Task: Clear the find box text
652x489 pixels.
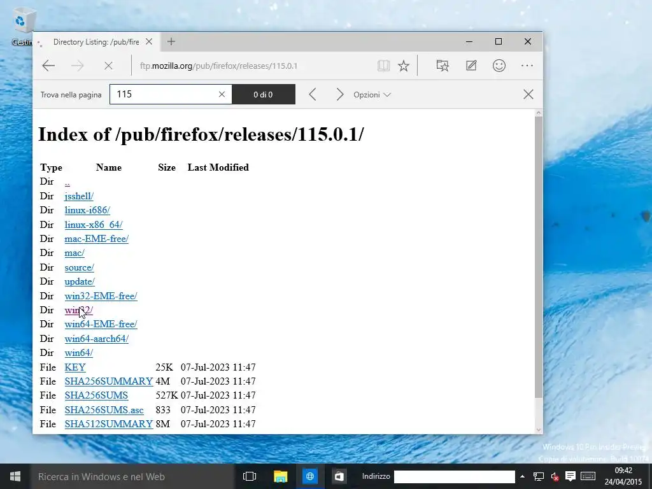Action: coord(222,94)
